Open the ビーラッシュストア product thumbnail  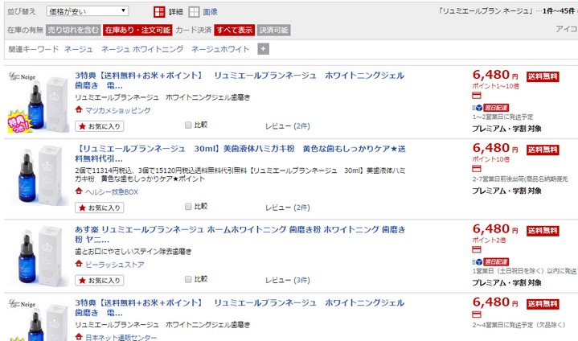(x=39, y=256)
